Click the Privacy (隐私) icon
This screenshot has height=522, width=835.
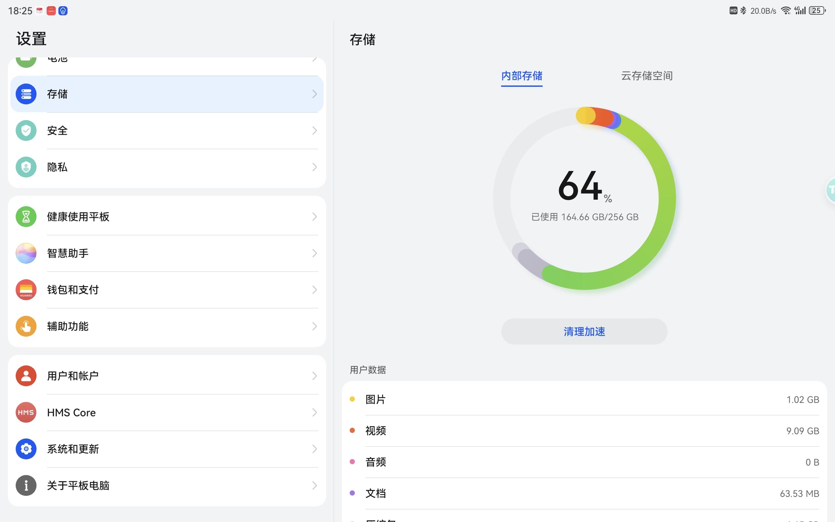pyautogui.click(x=26, y=167)
